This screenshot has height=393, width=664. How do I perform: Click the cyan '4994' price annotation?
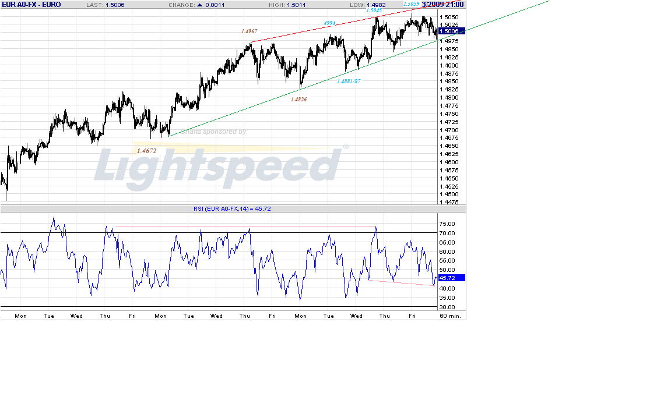coord(329,23)
